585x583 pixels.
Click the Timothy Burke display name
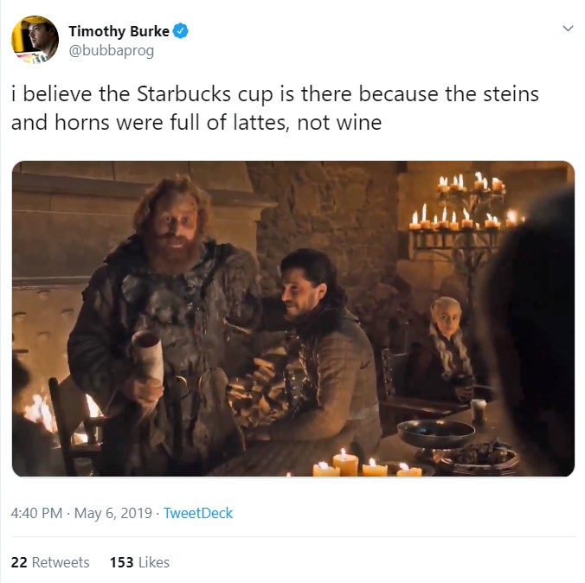(x=119, y=32)
